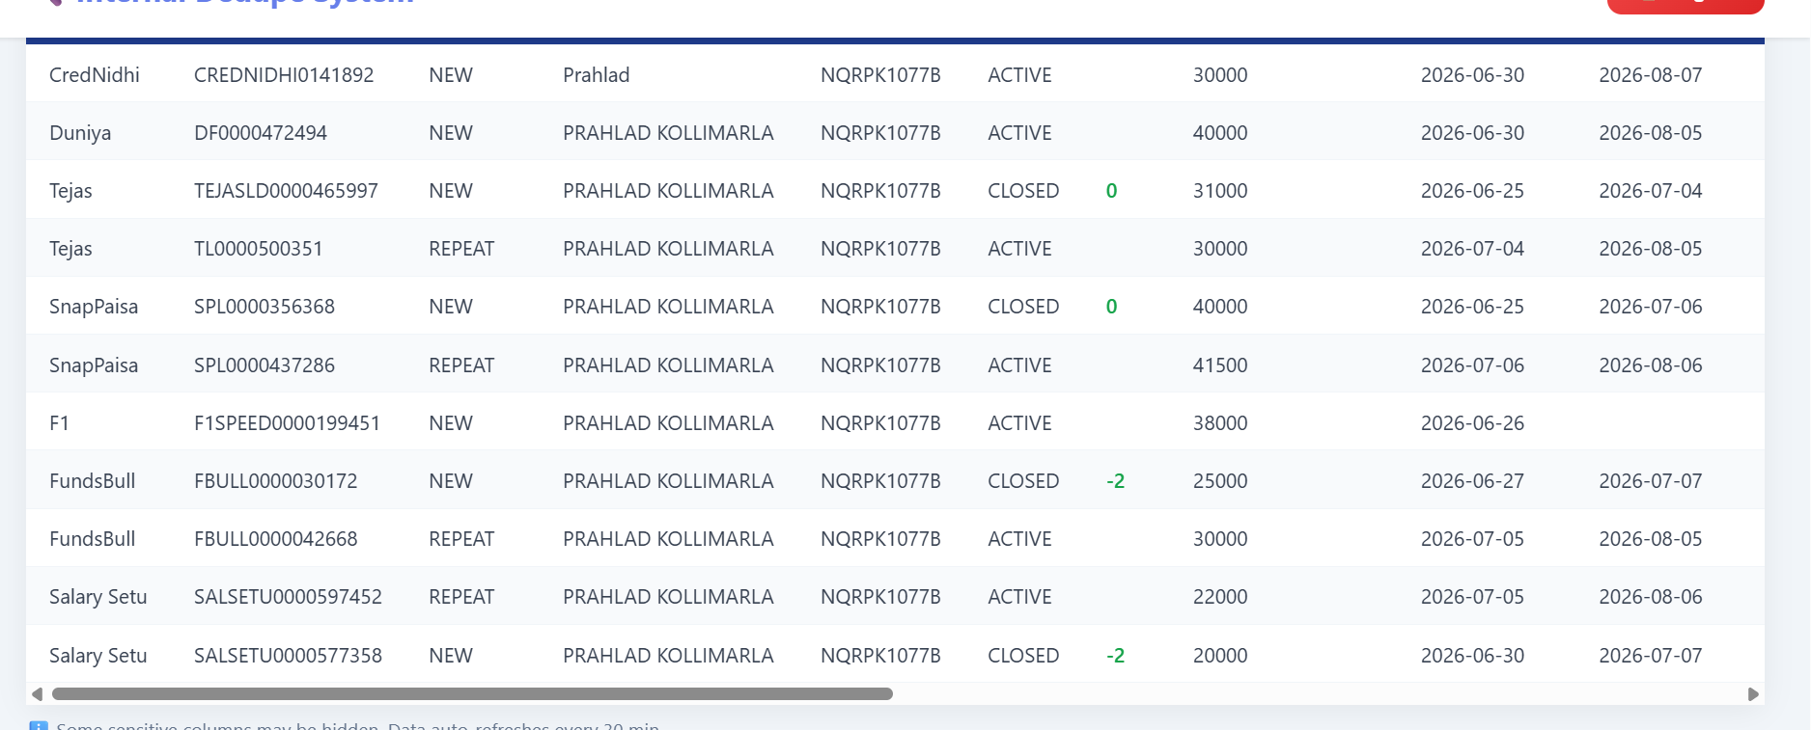Click the horizontal scrollbar thumb
This screenshot has height=730, width=1811.
472,694
